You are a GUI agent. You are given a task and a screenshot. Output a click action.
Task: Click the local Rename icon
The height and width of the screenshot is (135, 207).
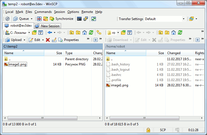(54, 40)
